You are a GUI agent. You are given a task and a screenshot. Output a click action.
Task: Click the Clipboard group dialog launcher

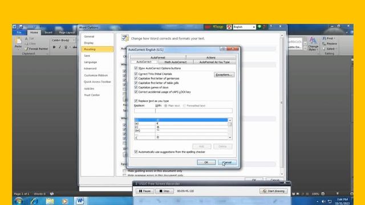pyautogui.click(x=47, y=54)
